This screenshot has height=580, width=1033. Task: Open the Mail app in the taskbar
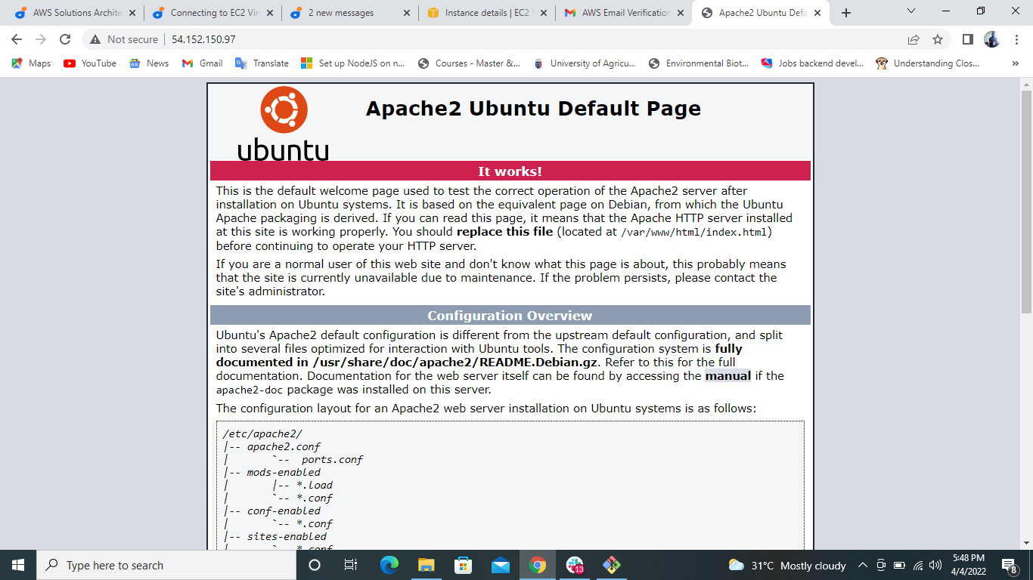tap(501, 565)
